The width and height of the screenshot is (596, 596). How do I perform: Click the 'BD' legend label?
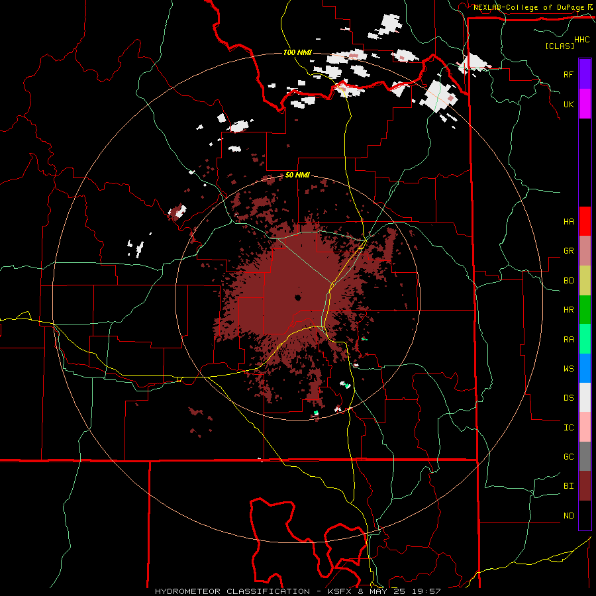tap(568, 281)
